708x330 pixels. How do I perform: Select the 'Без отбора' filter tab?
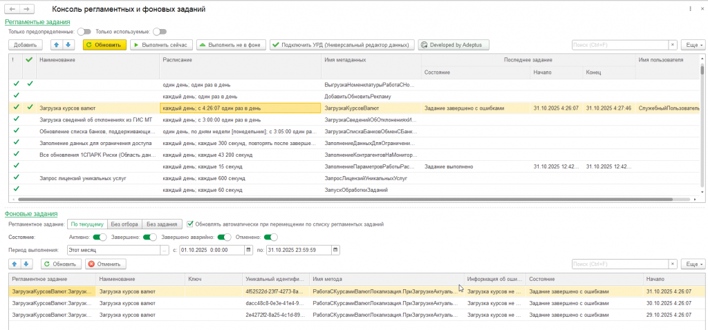(x=125, y=224)
